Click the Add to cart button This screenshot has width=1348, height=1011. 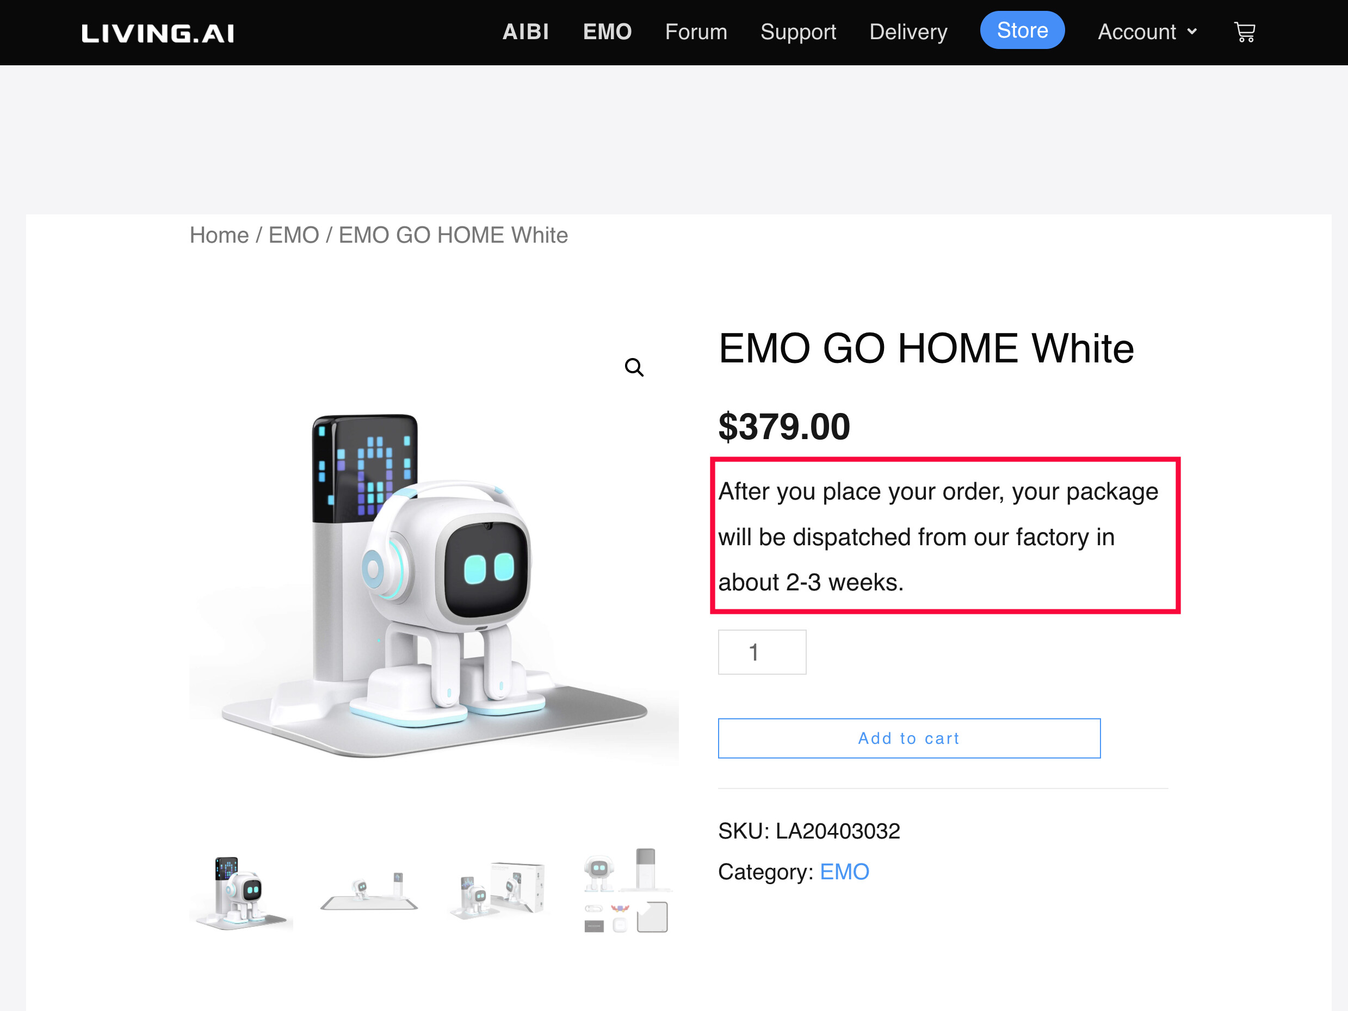[908, 738]
